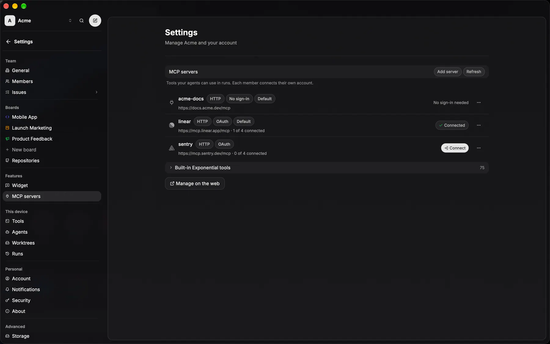This screenshot has width=550, height=344.
Task: Open General team settings
Action: [x=52, y=70]
